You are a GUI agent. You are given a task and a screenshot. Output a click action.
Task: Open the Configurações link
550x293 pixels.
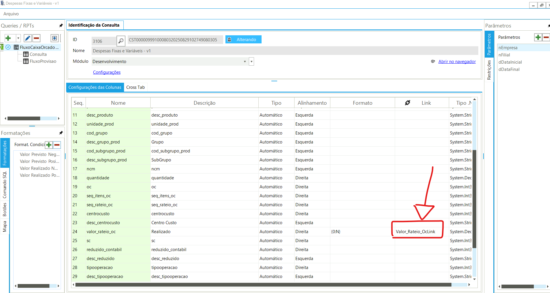[x=107, y=72]
